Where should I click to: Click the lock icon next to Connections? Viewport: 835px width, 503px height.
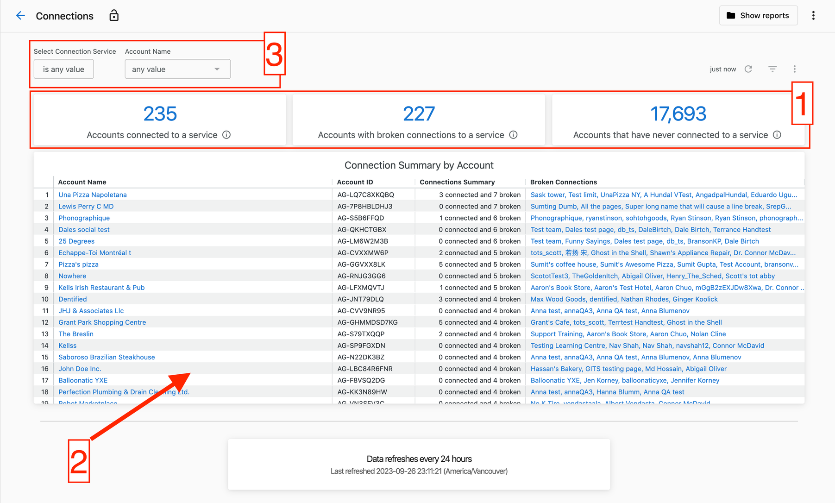(114, 16)
